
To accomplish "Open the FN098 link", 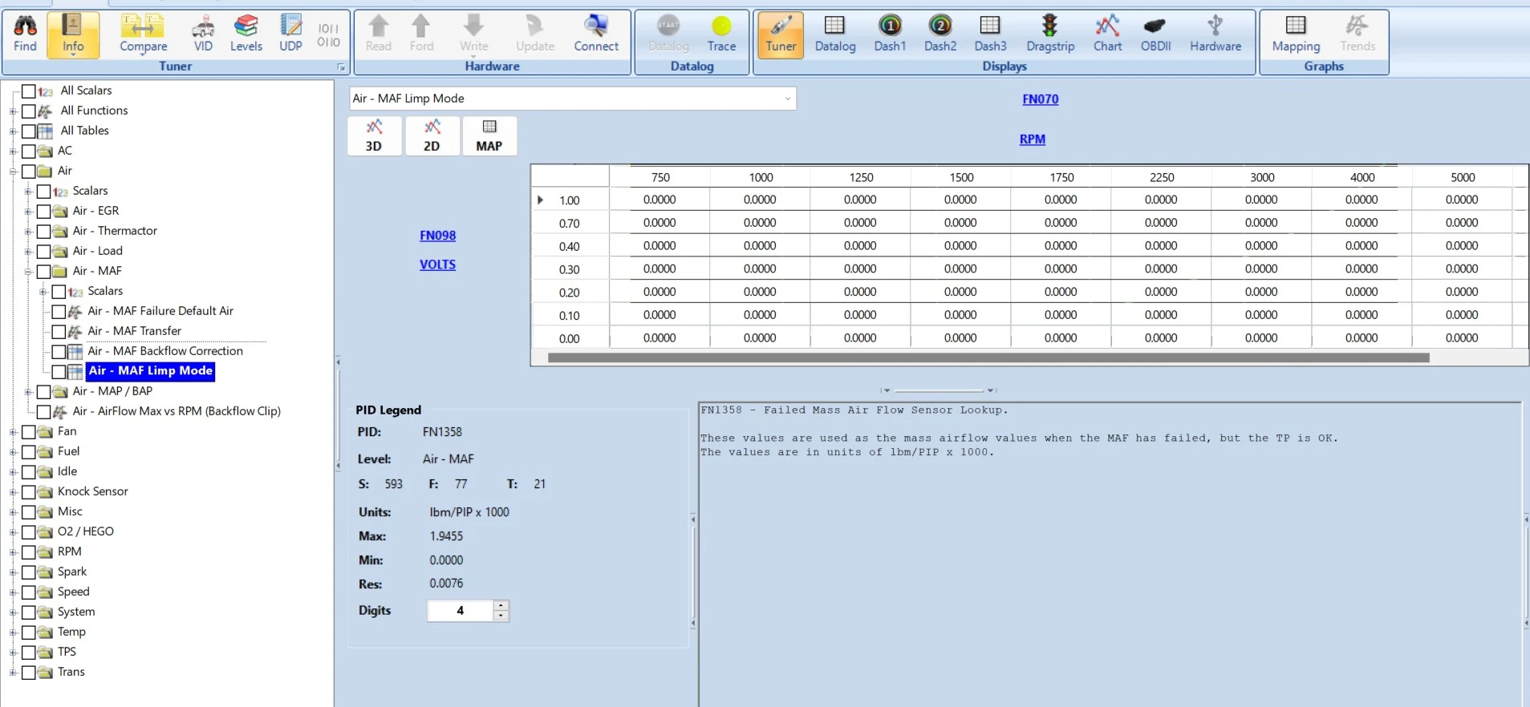I will pos(437,236).
